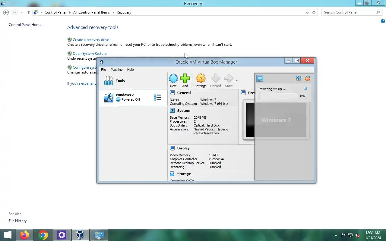Go up one level in Recovery window
Viewport: 386px width, 241px height.
coord(28,12)
